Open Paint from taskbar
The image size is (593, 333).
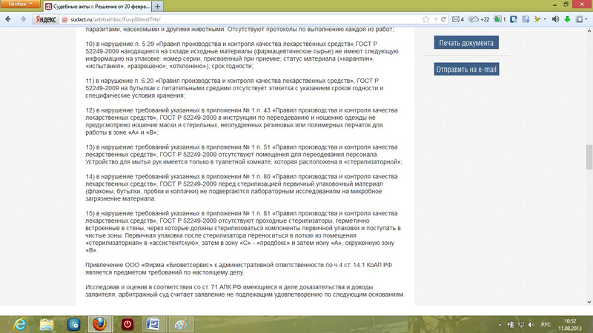181,324
